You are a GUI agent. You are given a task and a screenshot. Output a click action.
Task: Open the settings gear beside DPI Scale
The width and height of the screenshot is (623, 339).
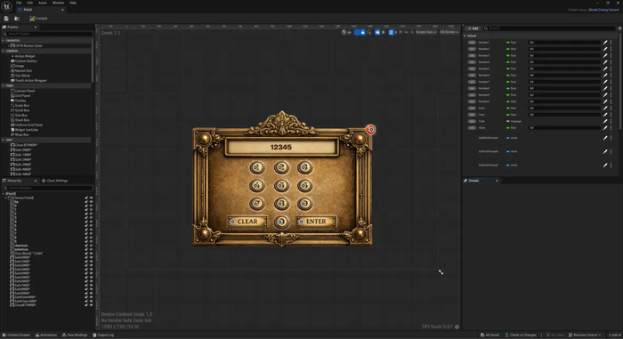point(457,327)
